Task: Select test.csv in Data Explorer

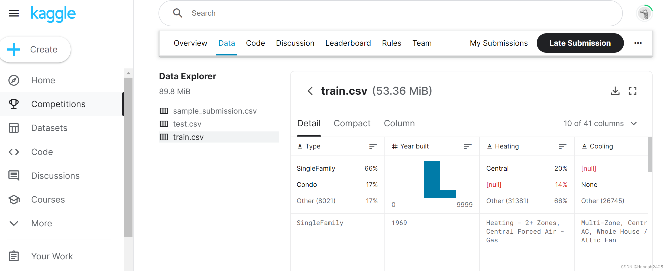Action: pos(187,124)
